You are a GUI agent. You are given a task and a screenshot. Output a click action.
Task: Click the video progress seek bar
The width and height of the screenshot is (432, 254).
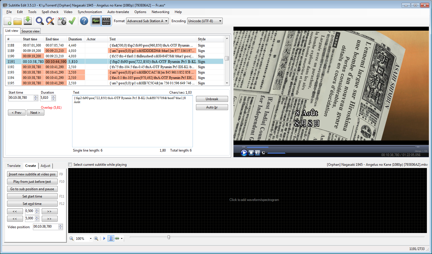[x=331, y=147]
